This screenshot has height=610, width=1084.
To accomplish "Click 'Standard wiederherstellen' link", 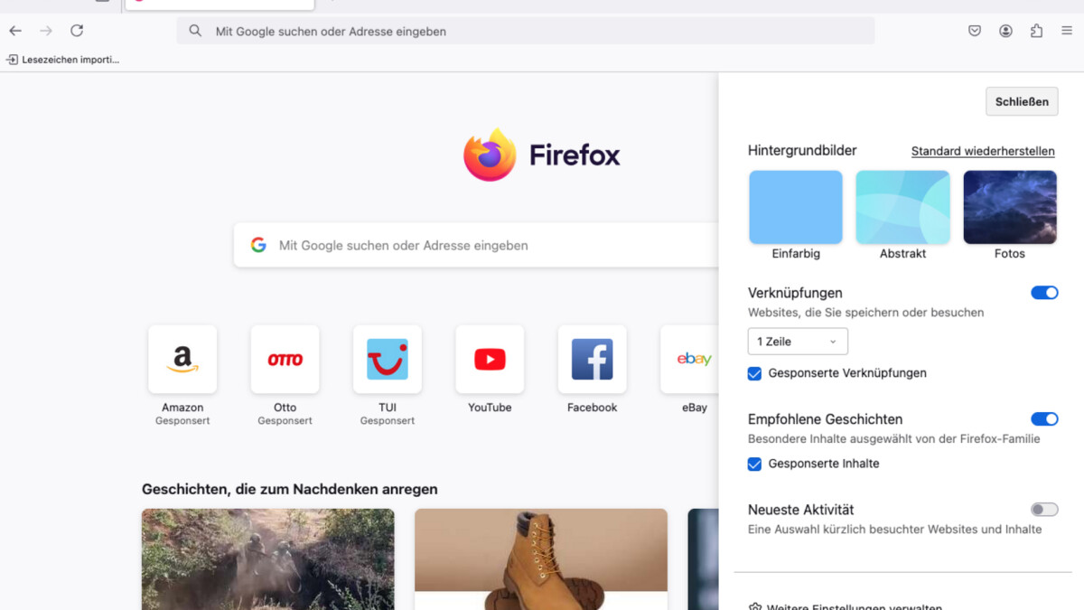I will tap(982, 151).
